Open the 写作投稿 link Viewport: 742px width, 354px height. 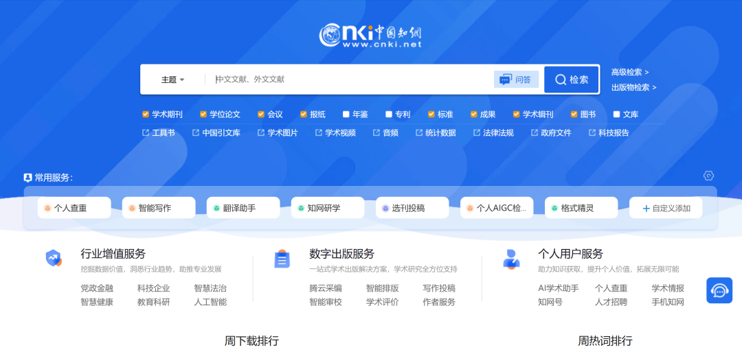point(439,288)
